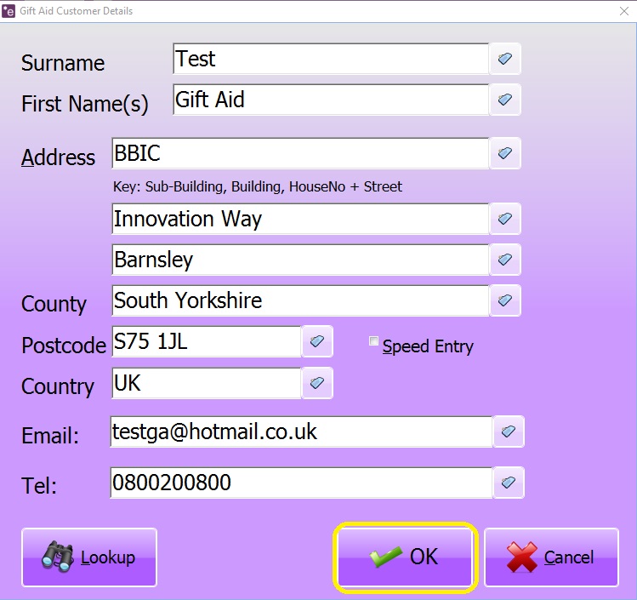Click the tag icon beside First Name(s) field

tap(505, 100)
